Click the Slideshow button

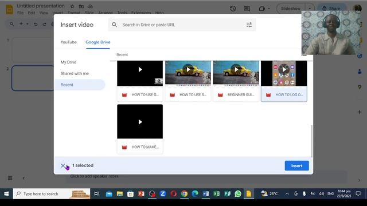click(291, 9)
